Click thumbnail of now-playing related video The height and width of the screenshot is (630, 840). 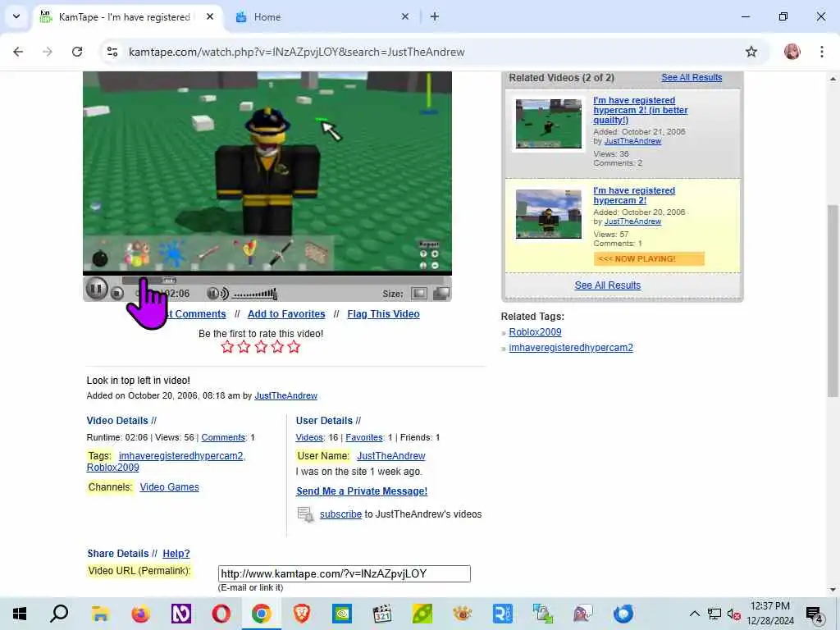click(548, 214)
